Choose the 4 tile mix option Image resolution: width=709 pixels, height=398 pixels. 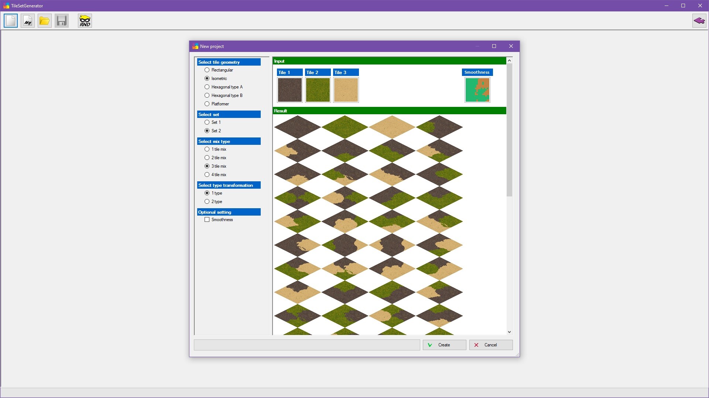pos(207,174)
